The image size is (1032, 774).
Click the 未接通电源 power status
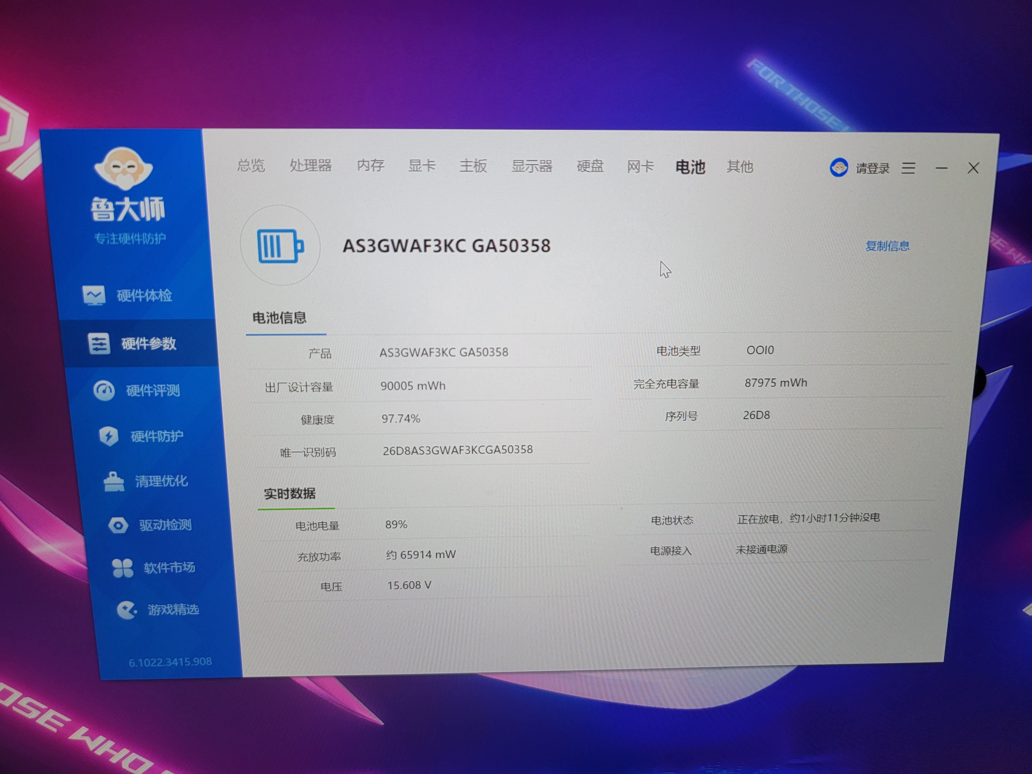[x=761, y=550]
